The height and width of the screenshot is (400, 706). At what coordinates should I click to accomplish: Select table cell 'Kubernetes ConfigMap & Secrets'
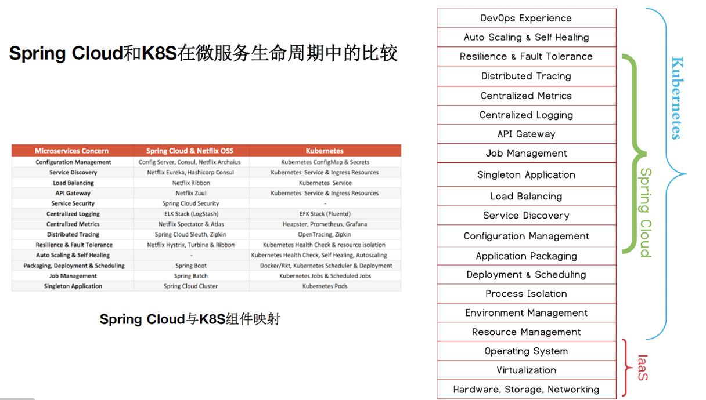point(325,162)
